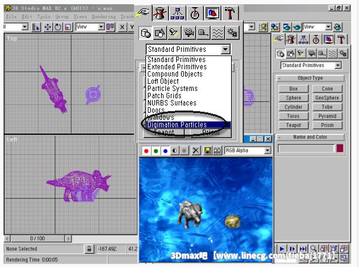Open the enlarged Modify tab icon

click(x=160, y=13)
